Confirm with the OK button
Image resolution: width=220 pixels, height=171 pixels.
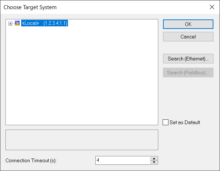188,24
